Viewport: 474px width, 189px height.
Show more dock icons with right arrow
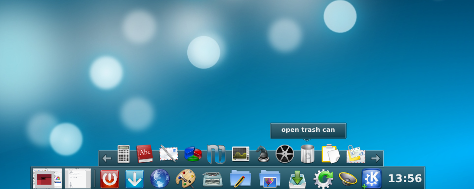tap(375, 158)
